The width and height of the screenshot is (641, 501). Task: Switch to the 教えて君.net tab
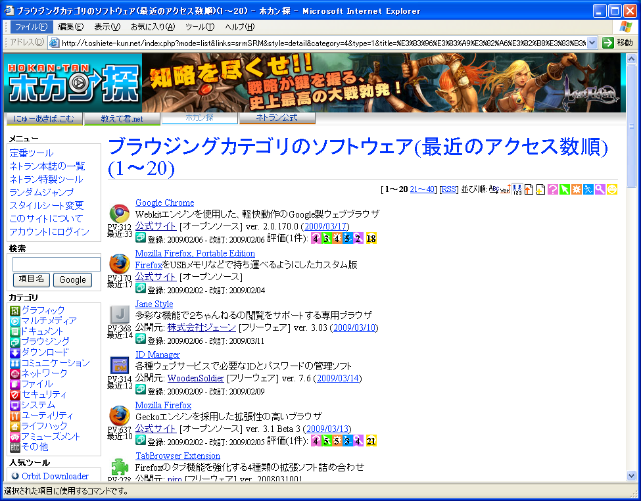click(122, 119)
